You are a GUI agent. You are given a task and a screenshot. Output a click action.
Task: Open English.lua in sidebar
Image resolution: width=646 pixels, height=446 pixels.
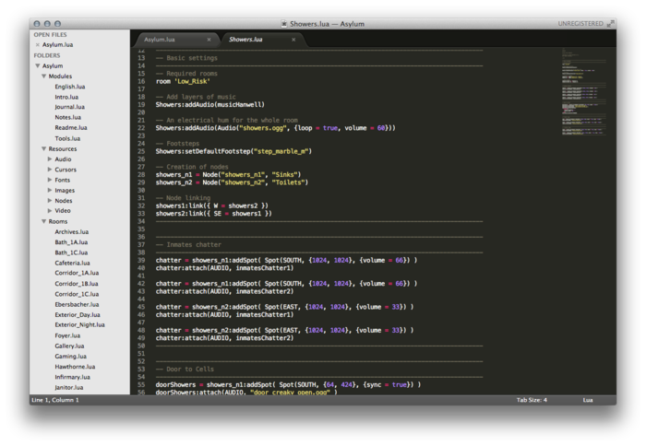tap(69, 87)
